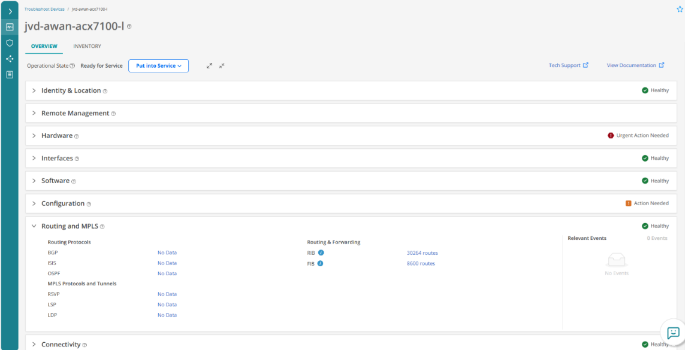Go to Troubleshoot Devices breadcrumb
This screenshot has width=685, height=350.
[44, 10]
